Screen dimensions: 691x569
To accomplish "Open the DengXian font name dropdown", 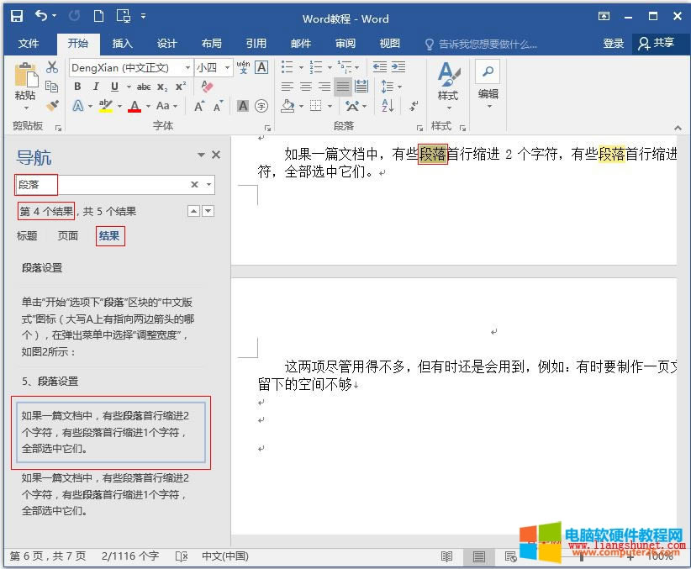I will tap(187, 67).
